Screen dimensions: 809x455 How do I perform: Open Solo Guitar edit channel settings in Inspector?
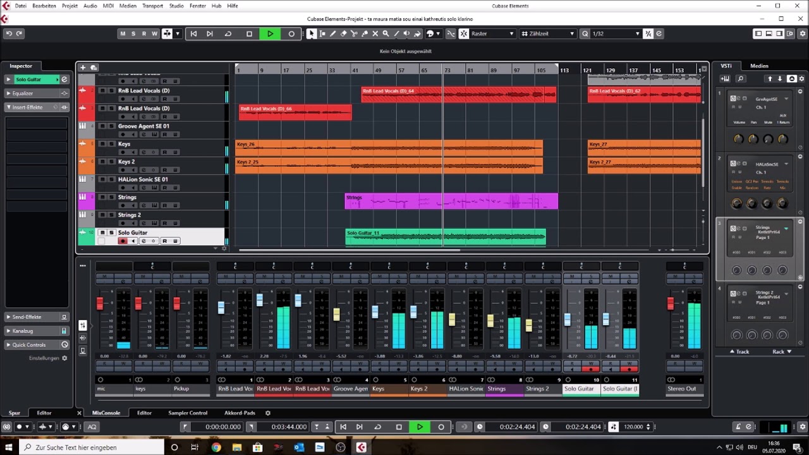coord(64,79)
